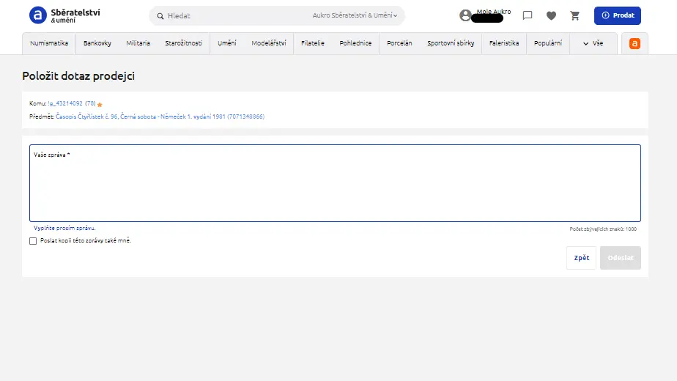Open the Modelářství category
The height and width of the screenshot is (381, 677).
[269, 43]
